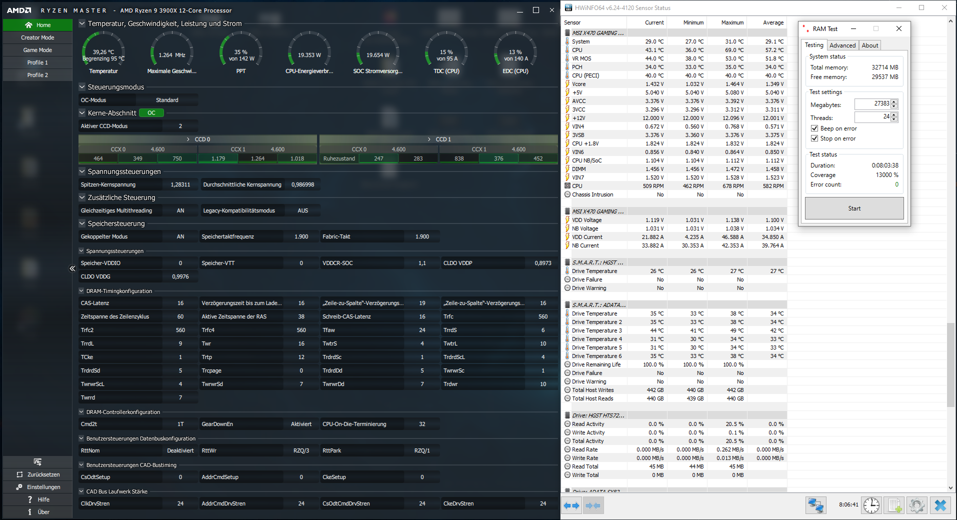Image resolution: width=957 pixels, height=520 pixels.
Task: Switch to the Advanced tab in RAM Test
Action: click(x=842, y=45)
